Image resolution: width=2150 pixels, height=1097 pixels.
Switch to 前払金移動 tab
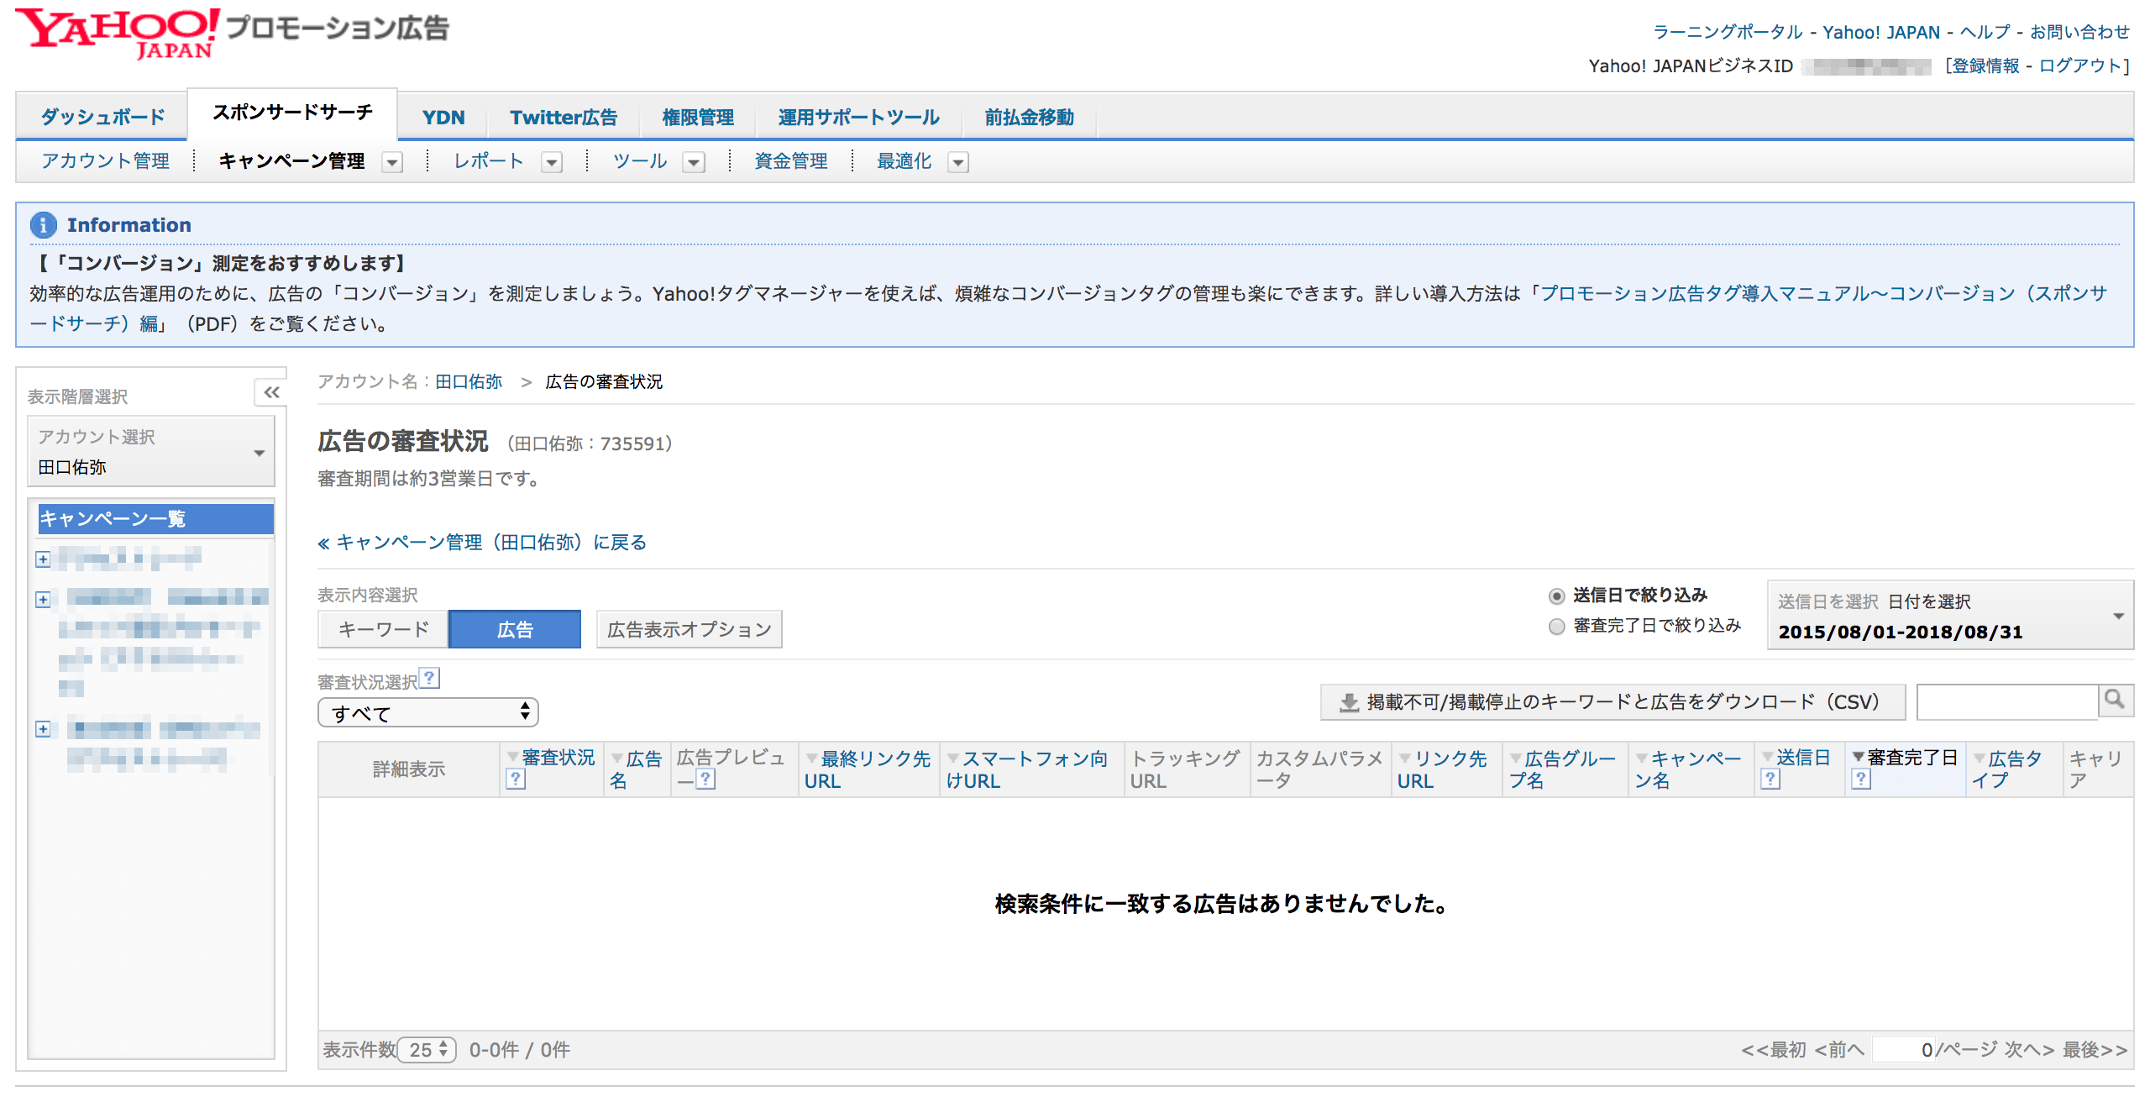pos(1029,117)
